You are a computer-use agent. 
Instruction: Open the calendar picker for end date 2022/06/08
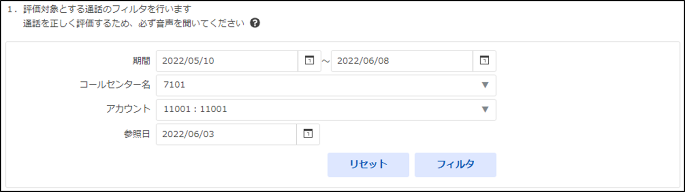485,61
